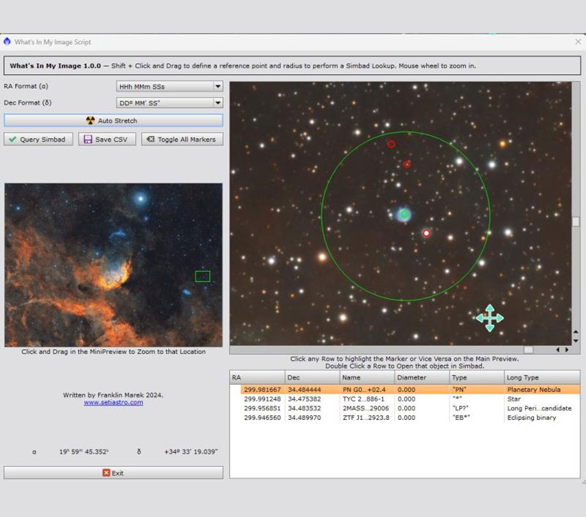Select the red marker below the planetary nebula
The height and width of the screenshot is (517, 586).
[426, 233]
